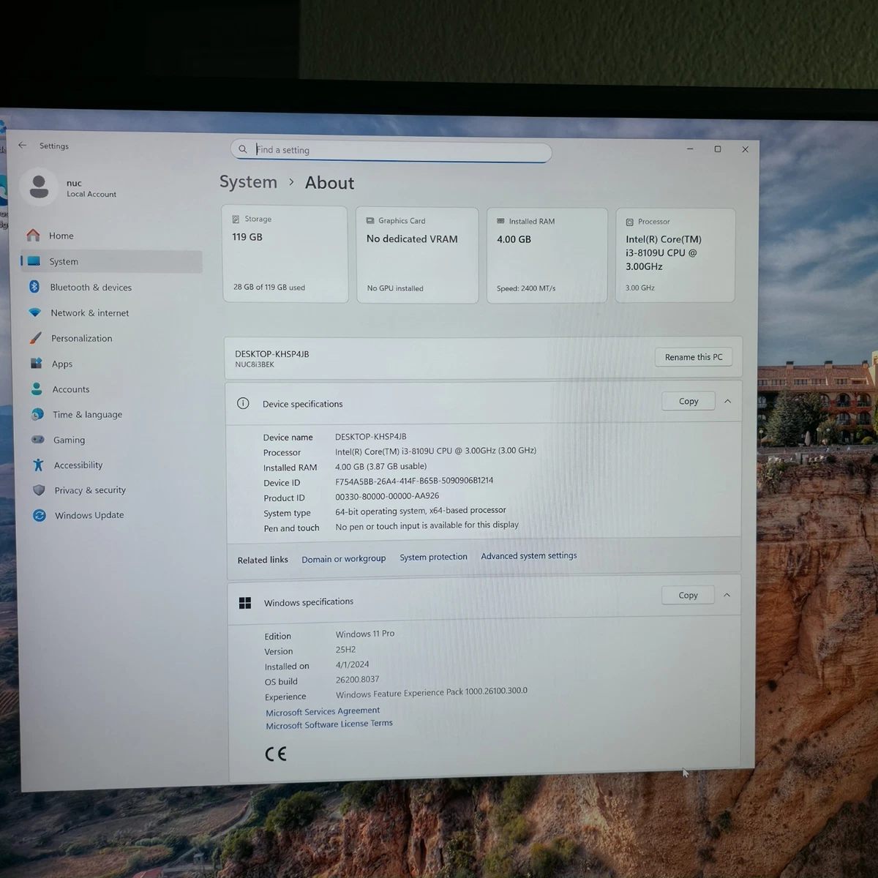Click the Apps icon in sidebar

point(36,364)
